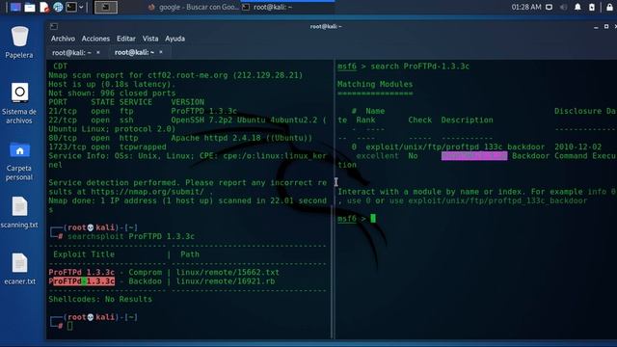Launch the text editor panel icon
617x347 pixels.
click(x=44, y=7)
